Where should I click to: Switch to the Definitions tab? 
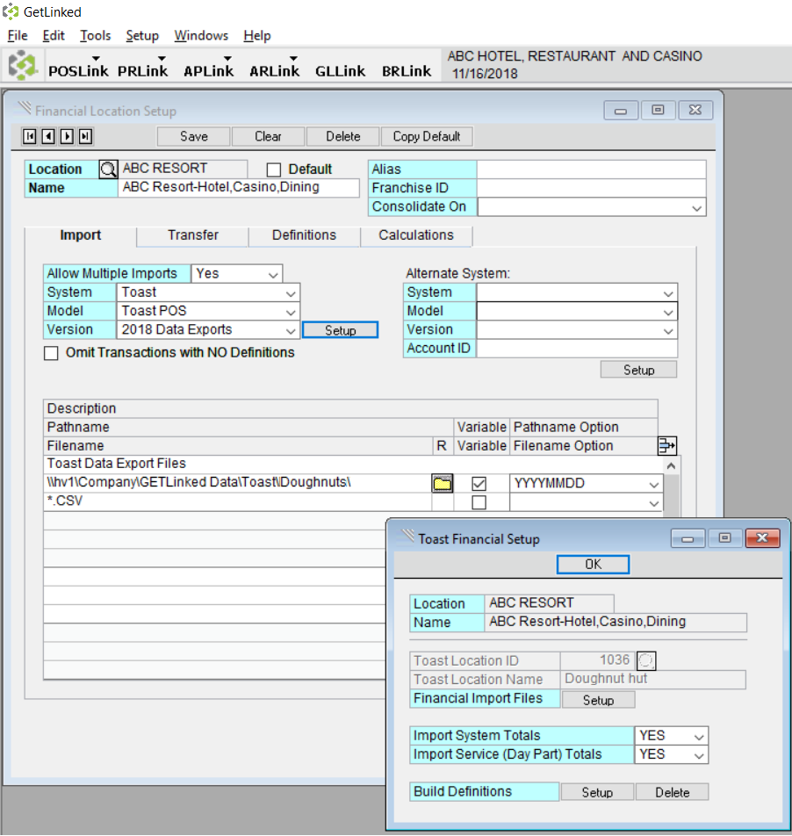tap(305, 235)
